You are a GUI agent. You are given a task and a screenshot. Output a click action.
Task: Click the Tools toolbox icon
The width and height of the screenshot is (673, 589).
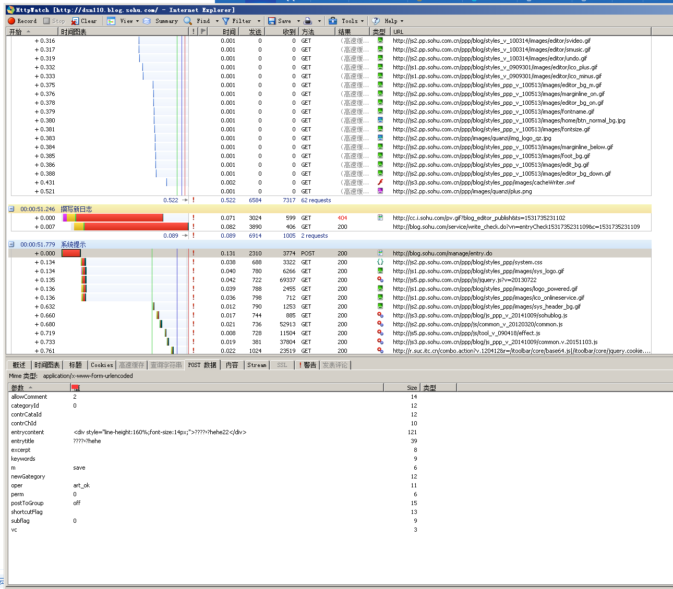[333, 21]
